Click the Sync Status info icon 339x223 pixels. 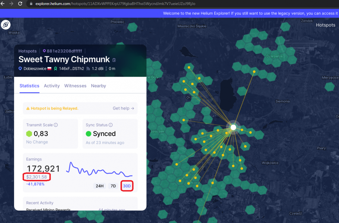click(110, 125)
